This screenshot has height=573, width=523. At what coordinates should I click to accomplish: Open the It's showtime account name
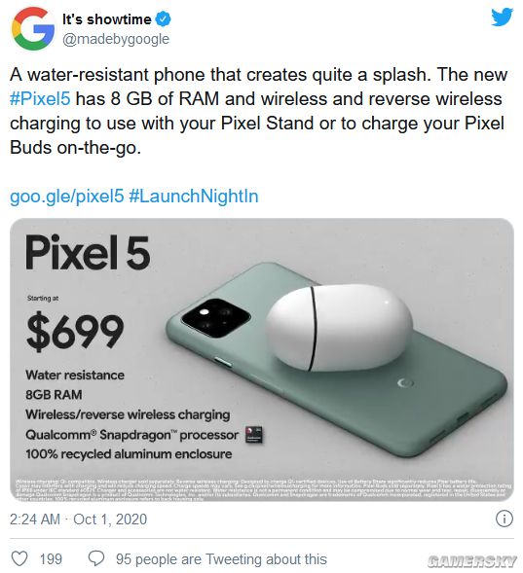[x=107, y=19]
